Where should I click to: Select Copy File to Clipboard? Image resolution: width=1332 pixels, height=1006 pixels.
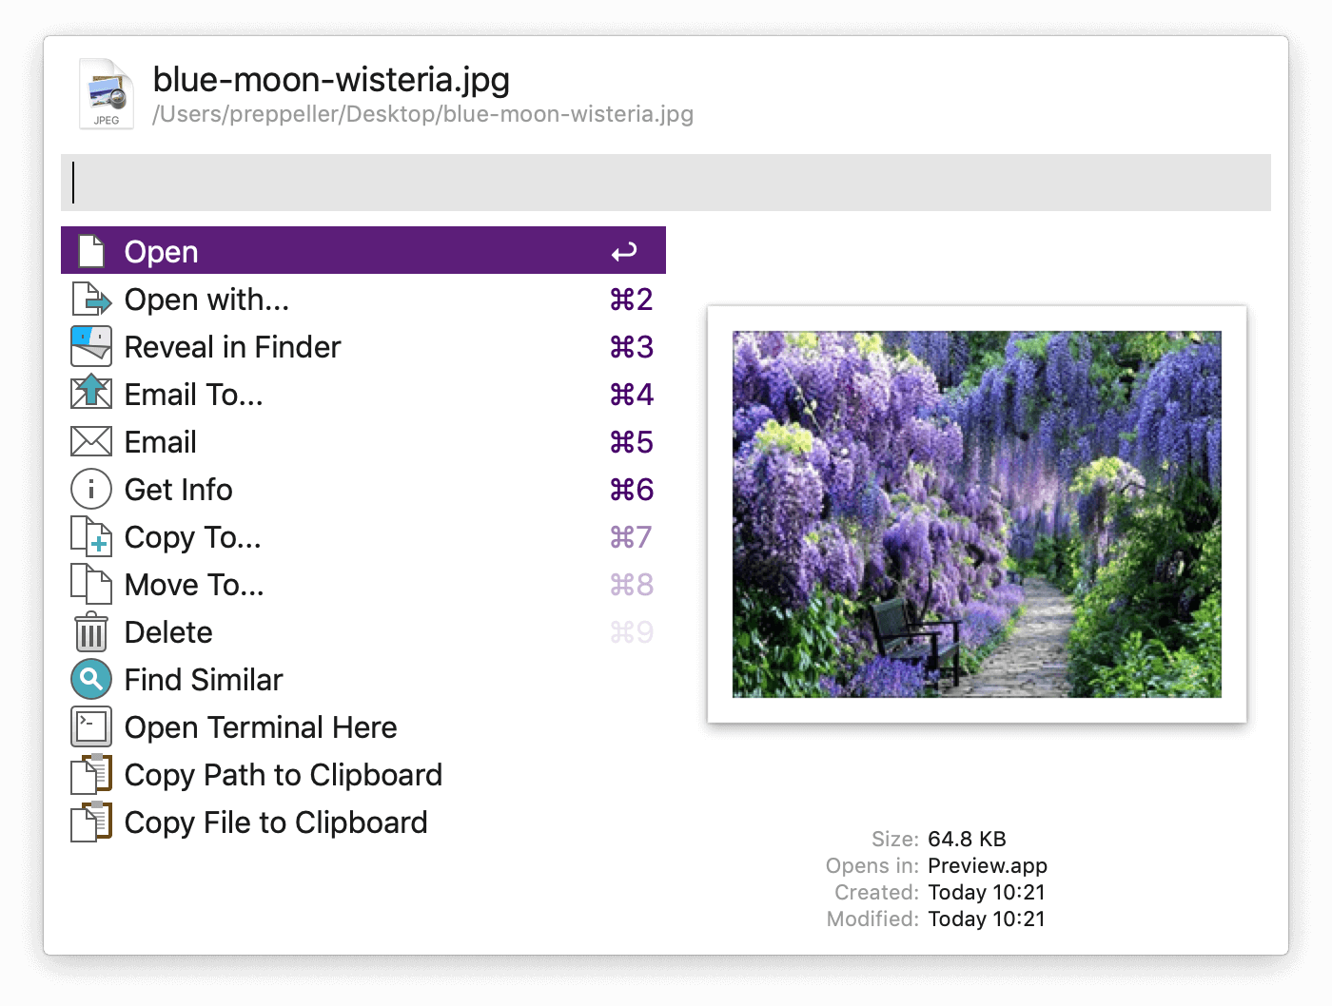point(275,822)
